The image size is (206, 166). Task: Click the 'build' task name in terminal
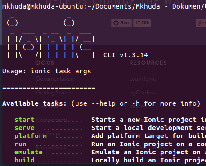pos(25,160)
